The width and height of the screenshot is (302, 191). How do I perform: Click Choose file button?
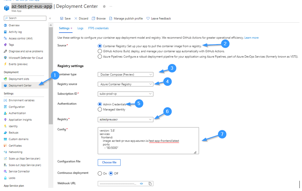[109, 162]
